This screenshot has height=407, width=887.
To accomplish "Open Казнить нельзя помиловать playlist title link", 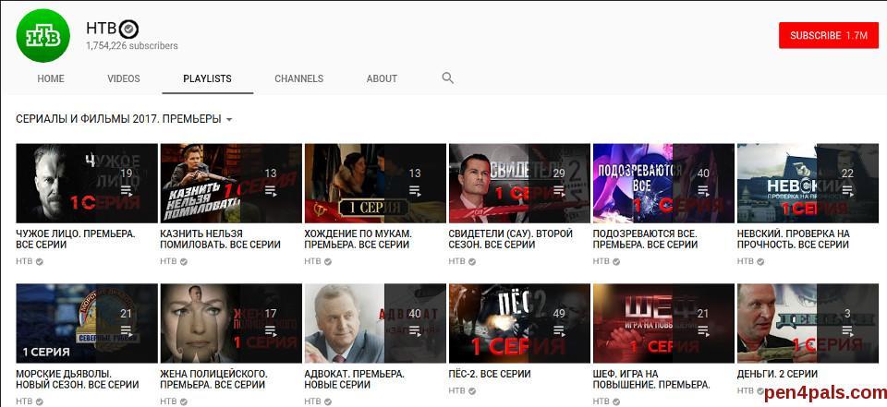I will (x=220, y=239).
